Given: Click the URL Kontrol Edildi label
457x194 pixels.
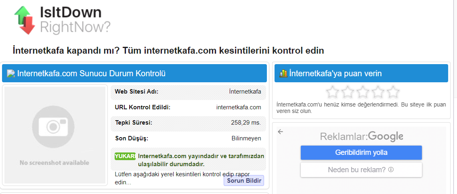Looking at the screenshot, I should tap(143, 107).
